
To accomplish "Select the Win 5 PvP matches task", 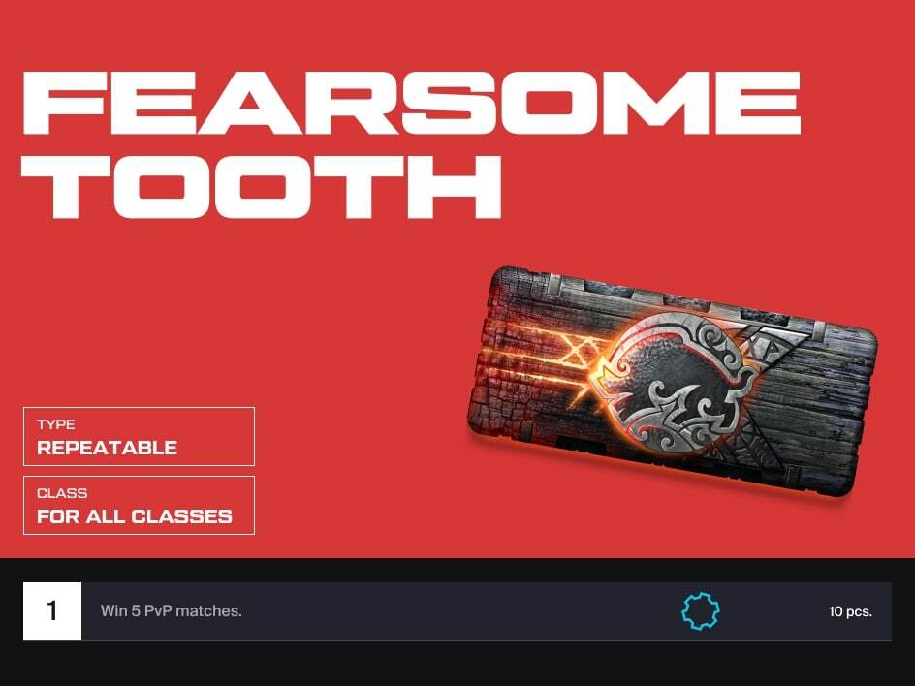I will click(x=171, y=610).
